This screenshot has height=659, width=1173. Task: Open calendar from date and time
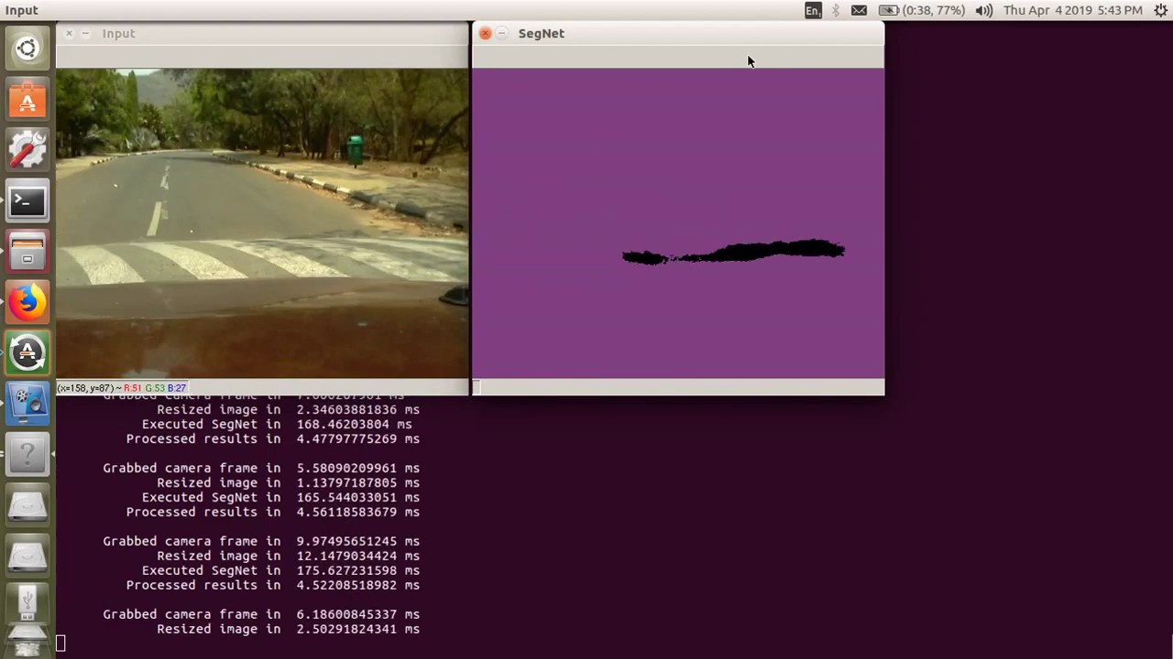1073,10
